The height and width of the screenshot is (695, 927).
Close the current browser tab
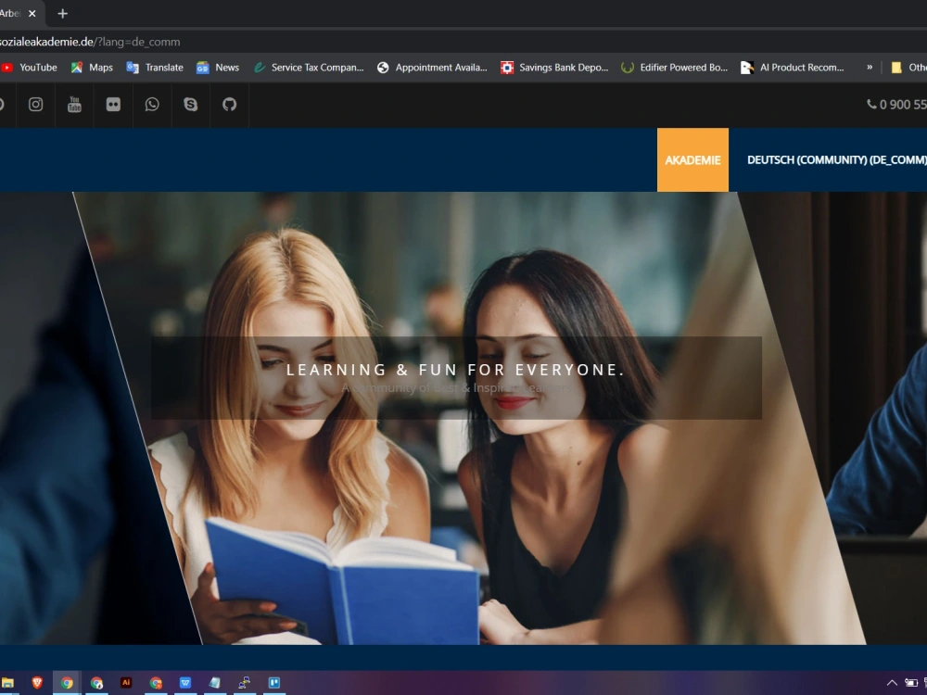(x=32, y=13)
